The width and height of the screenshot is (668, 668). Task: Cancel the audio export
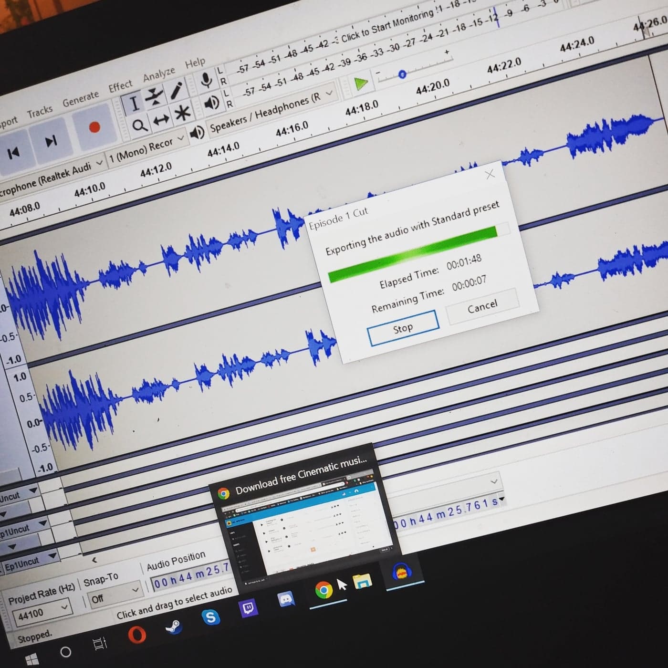click(482, 306)
